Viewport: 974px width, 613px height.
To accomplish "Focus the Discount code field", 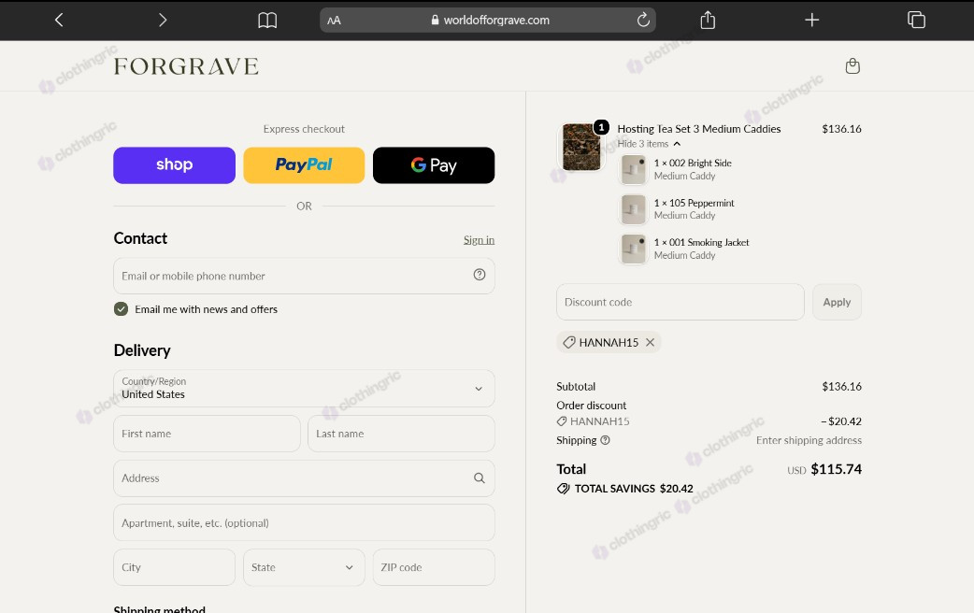I will tap(680, 302).
